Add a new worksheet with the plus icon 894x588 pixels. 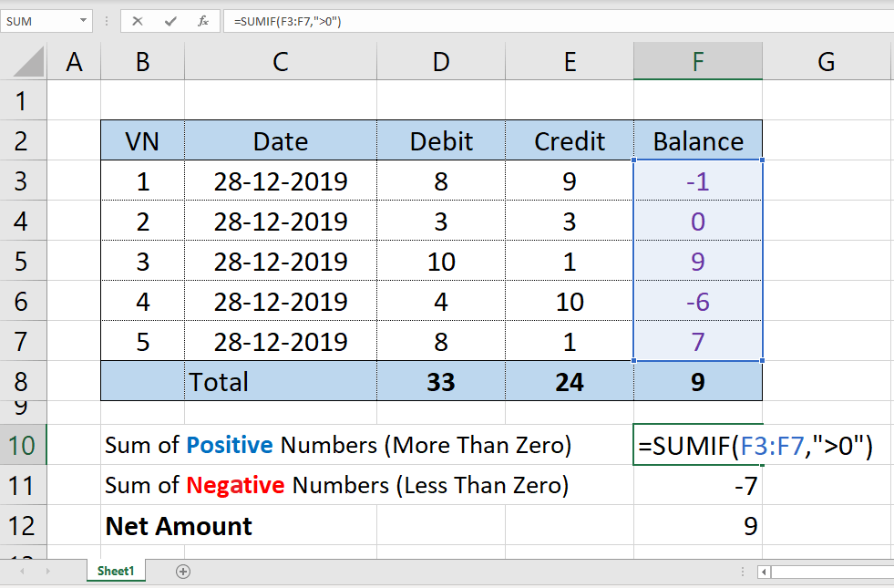183,571
